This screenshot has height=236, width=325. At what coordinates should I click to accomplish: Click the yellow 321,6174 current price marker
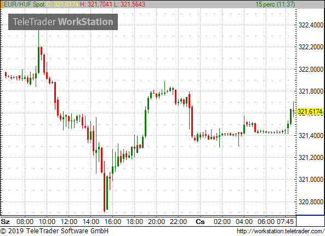[310, 112]
